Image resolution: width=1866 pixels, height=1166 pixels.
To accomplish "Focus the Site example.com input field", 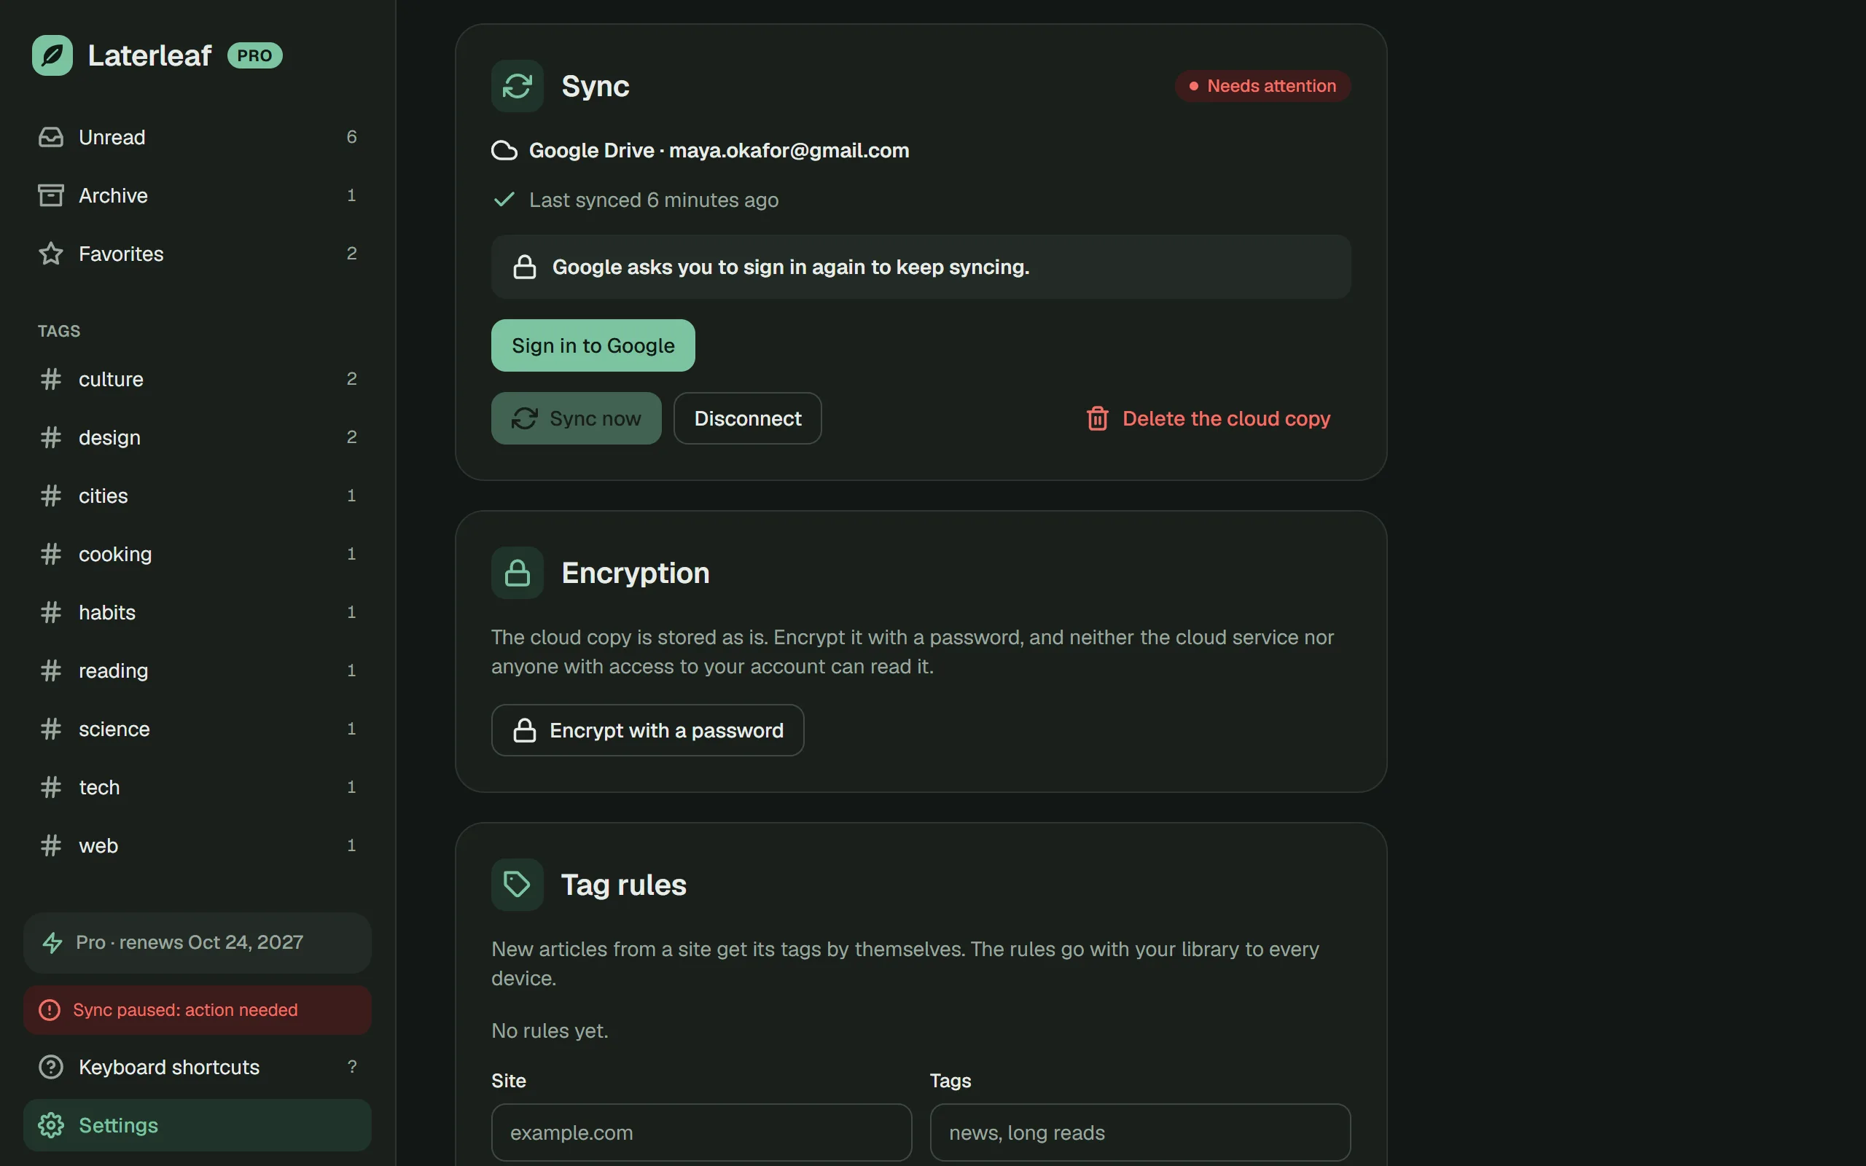I will 702,1132.
